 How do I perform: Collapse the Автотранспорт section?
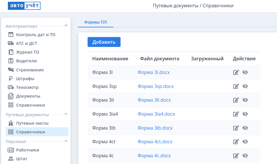click(66, 25)
